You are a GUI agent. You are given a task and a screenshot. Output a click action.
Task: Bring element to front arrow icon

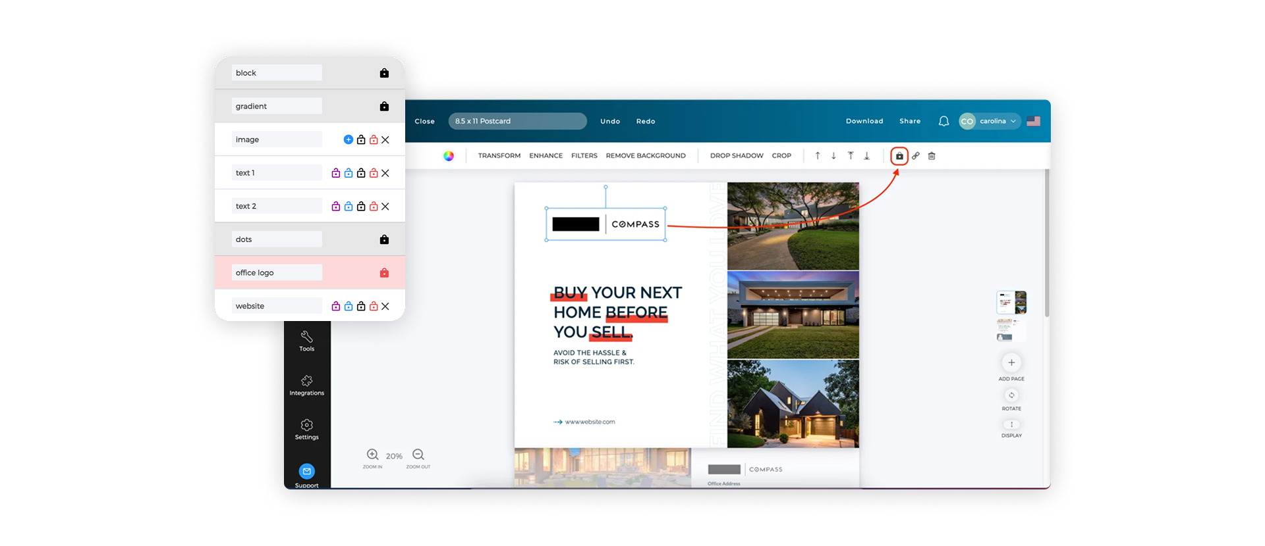click(x=851, y=156)
